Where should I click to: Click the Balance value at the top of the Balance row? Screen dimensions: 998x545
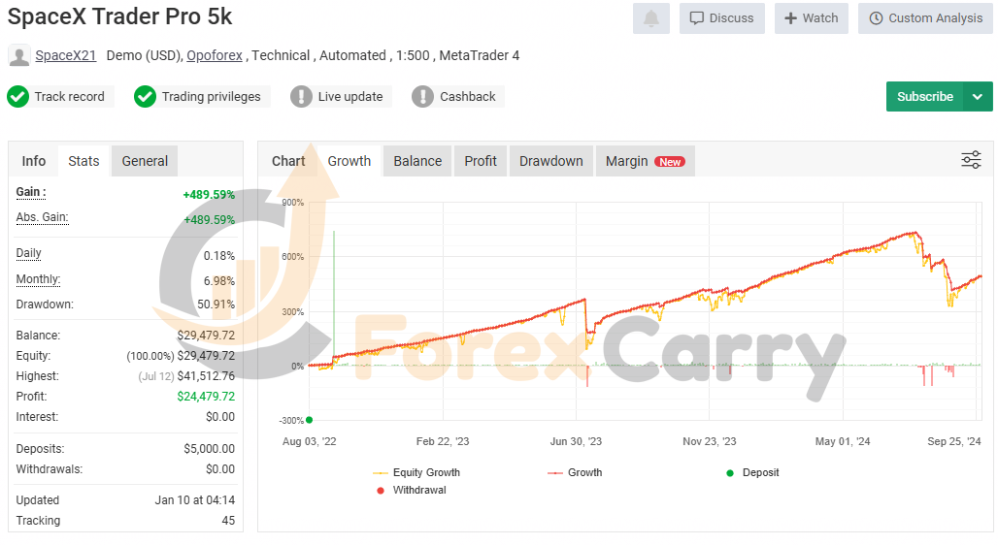pyautogui.click(x=206, y=336)
